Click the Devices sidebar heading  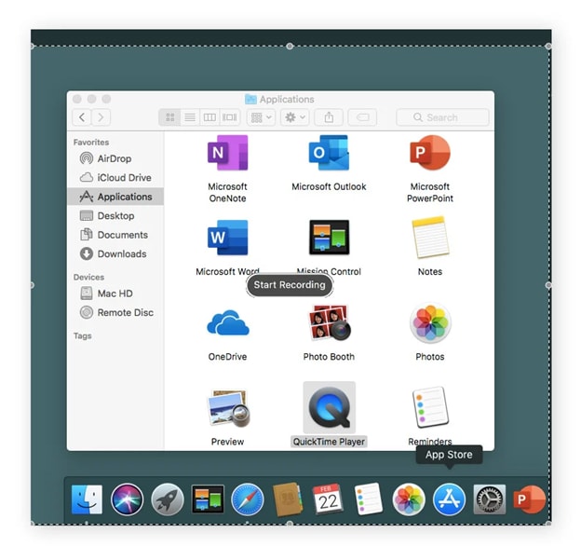(x=89, y=277)
